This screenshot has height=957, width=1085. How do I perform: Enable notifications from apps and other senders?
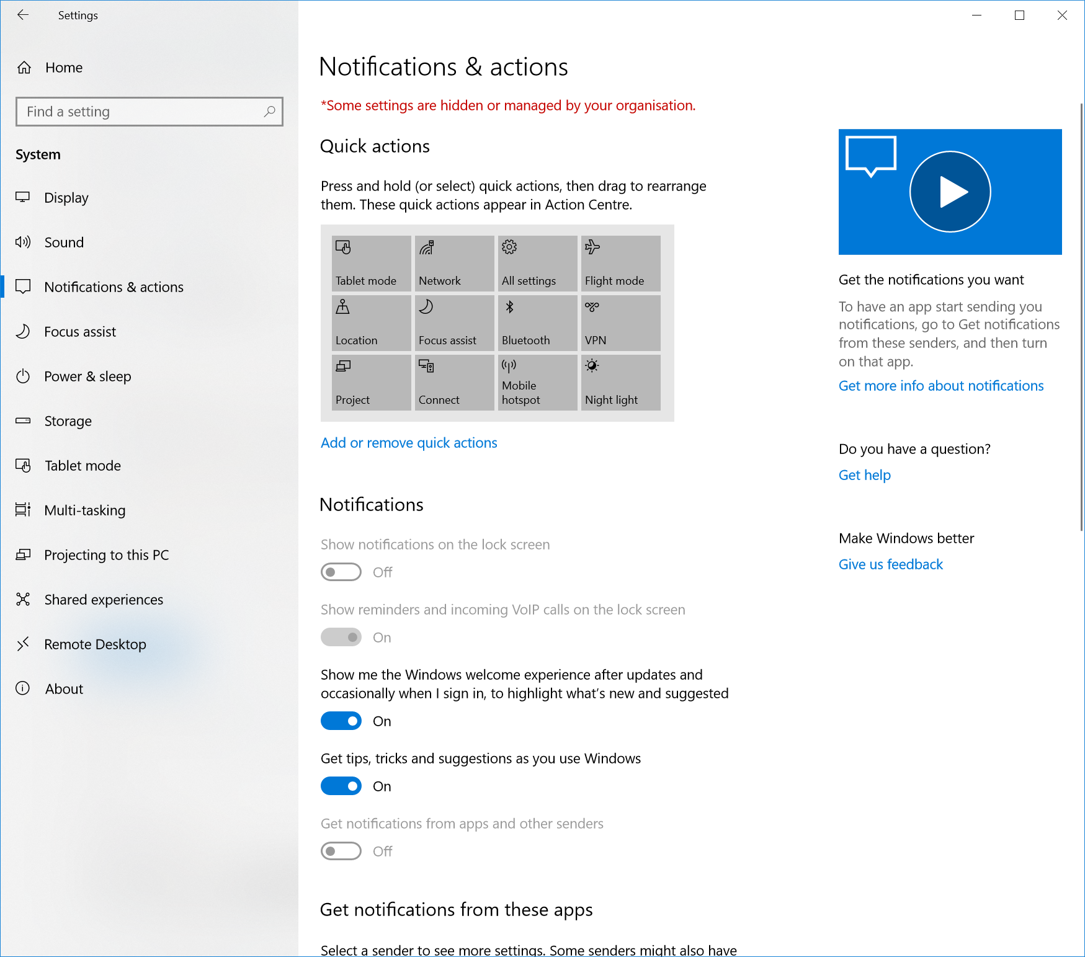[341, 851]
